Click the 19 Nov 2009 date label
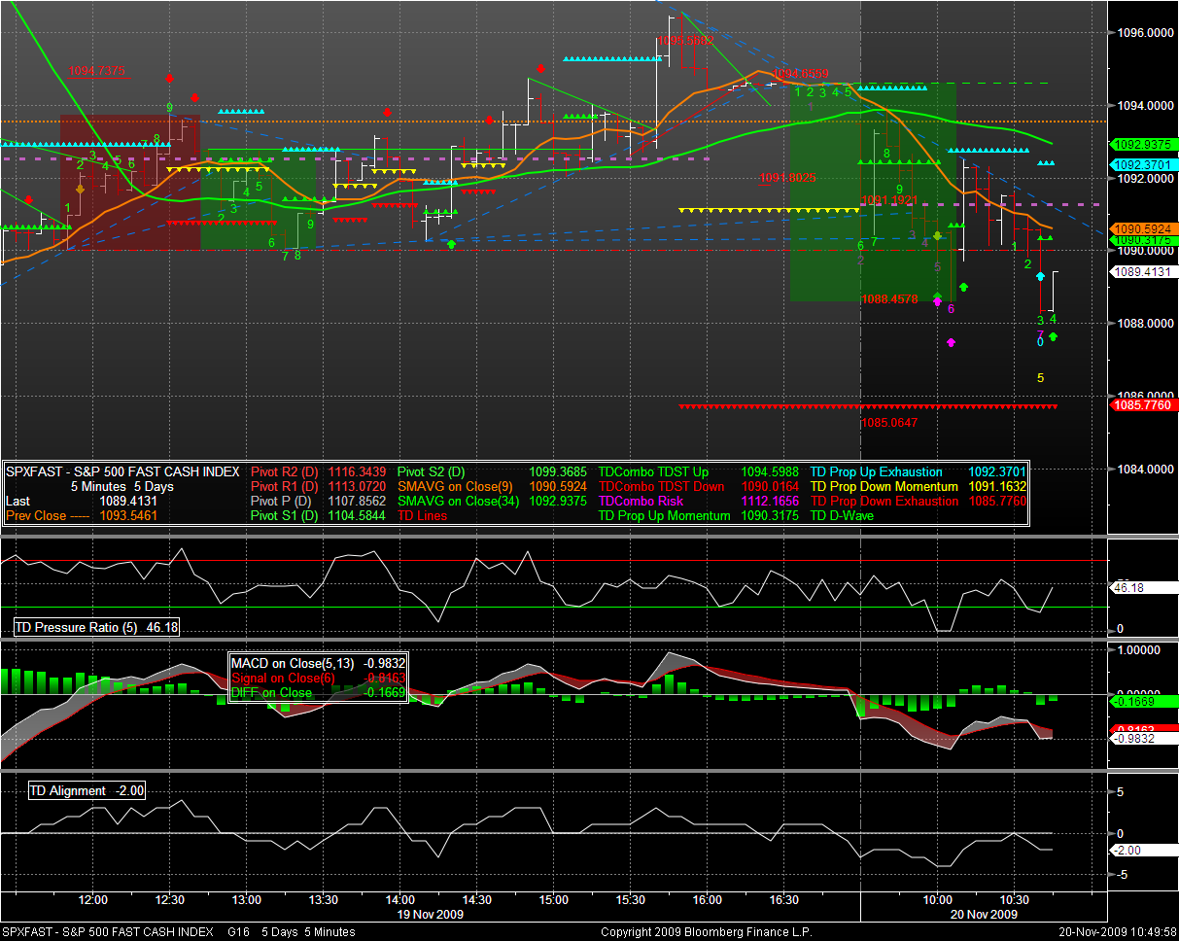The image size is (1179, 941). tap(430, 915)
